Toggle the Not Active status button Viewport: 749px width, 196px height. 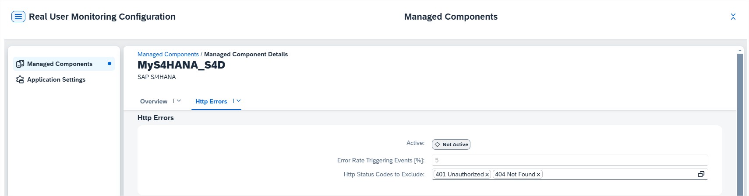coord(451,144)
